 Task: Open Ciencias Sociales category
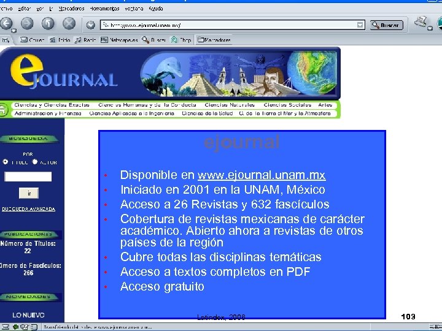point(287,105)
